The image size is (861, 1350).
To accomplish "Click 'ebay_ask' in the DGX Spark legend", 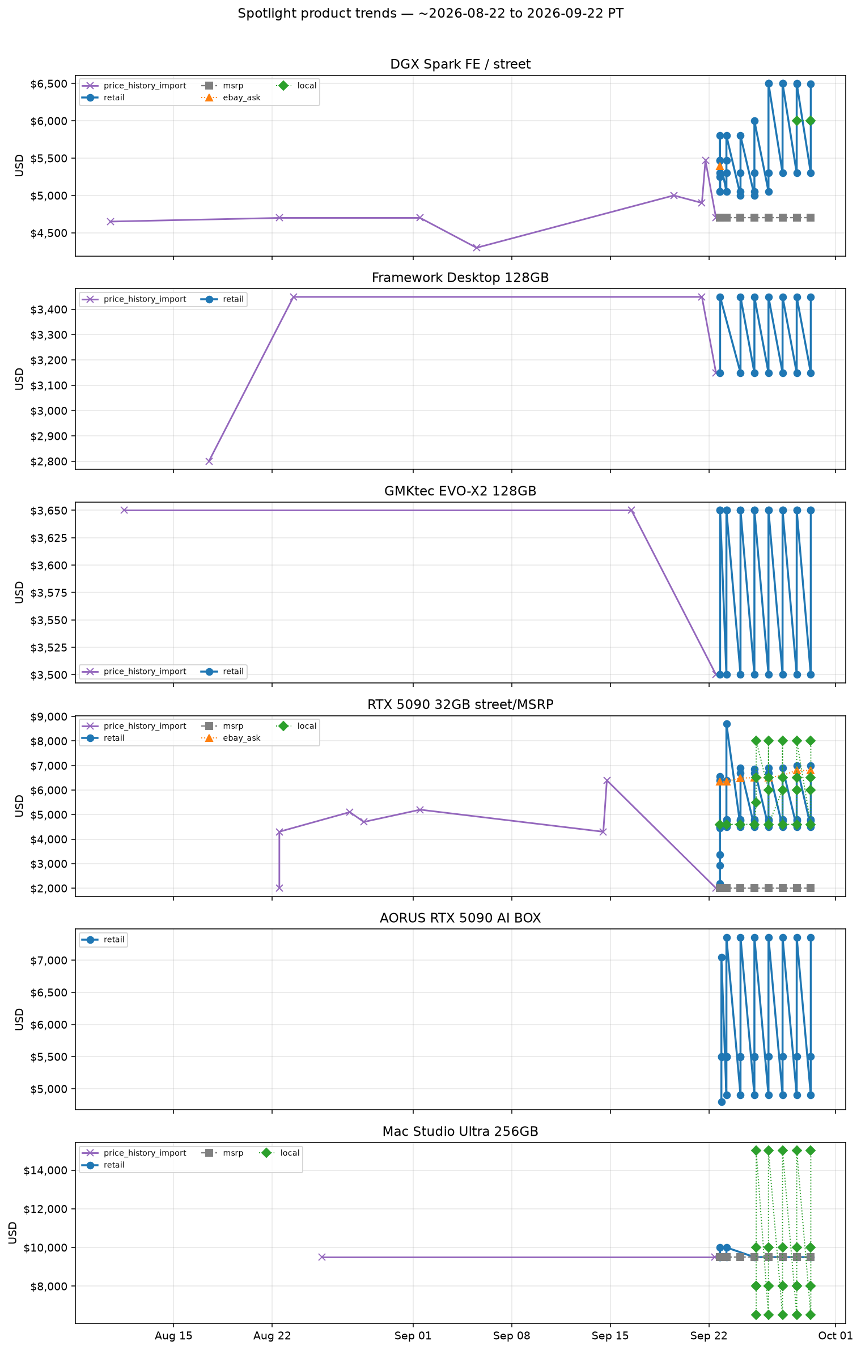I will click(241, 97).
